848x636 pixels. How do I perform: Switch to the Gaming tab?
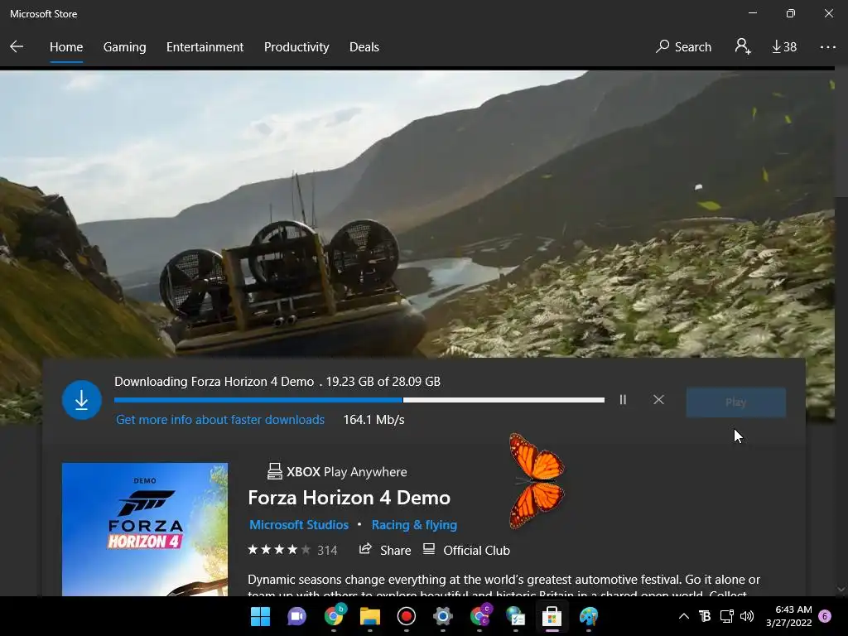click(x=124, y=47)
